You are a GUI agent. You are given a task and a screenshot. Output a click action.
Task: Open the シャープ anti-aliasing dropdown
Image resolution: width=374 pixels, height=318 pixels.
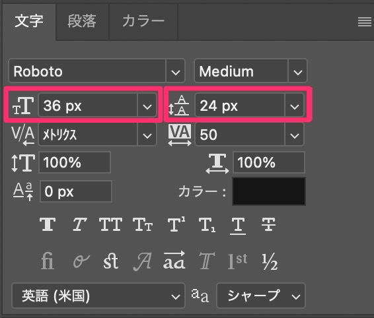(261, 296)
